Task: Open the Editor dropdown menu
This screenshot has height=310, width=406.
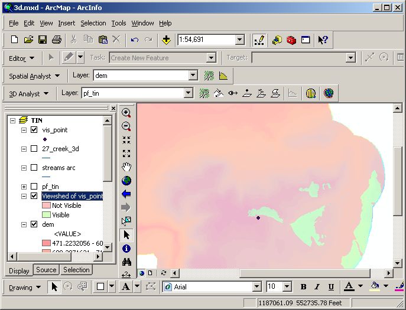Action: coord(21,58)
